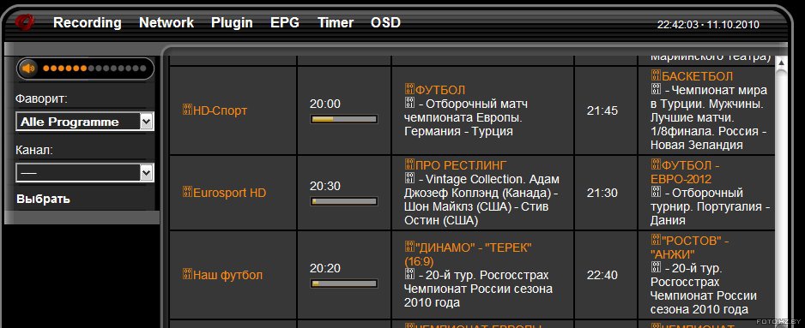
Task: Click the small icon before Наш футбол channel
Action: [187, 274]
